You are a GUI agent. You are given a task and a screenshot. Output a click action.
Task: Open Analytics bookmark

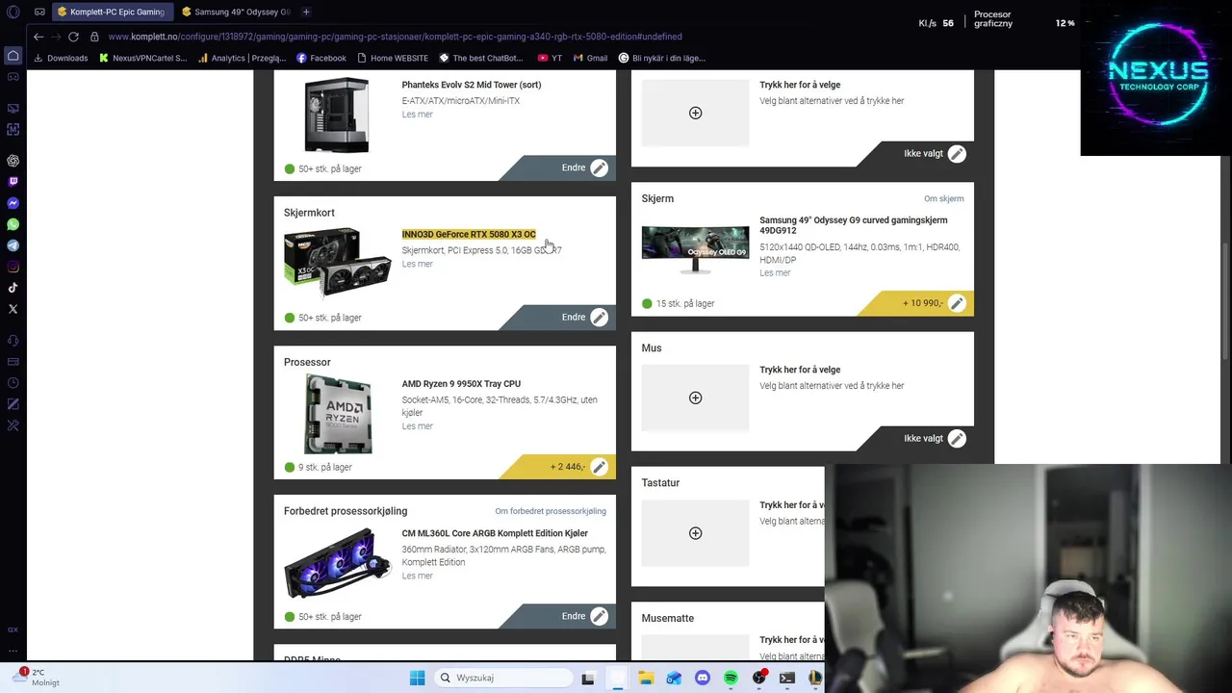coord(242,58)
